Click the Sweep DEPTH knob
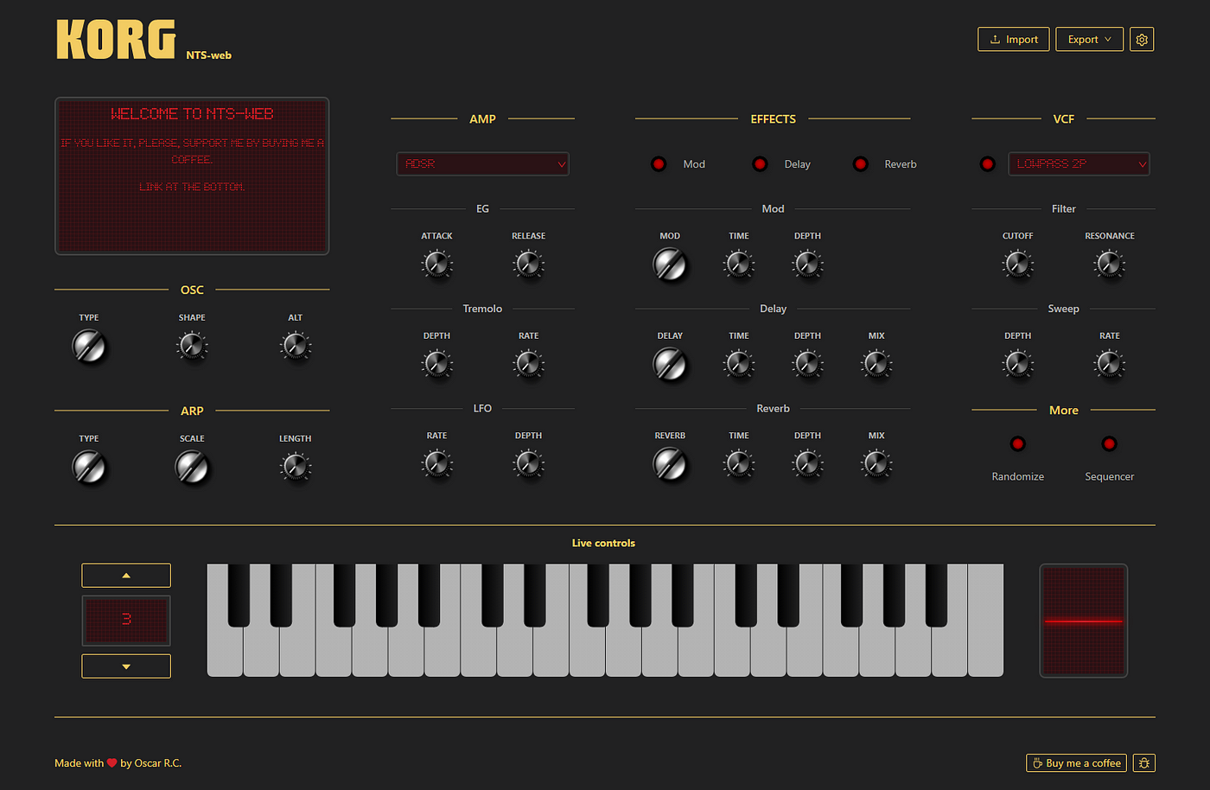Image resolution: width=1210 pixels, height=790 pixels. (x=1018, y=364)
